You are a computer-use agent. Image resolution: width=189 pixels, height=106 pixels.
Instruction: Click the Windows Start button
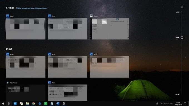pyautogui.click(x=3, y=104)
